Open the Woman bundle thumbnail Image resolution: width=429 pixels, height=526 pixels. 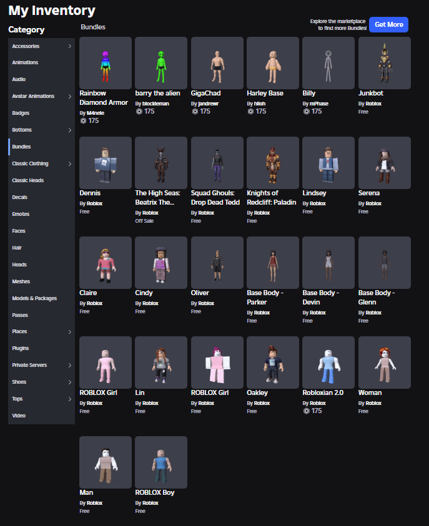pyautogui.click(x=385, y=363)
